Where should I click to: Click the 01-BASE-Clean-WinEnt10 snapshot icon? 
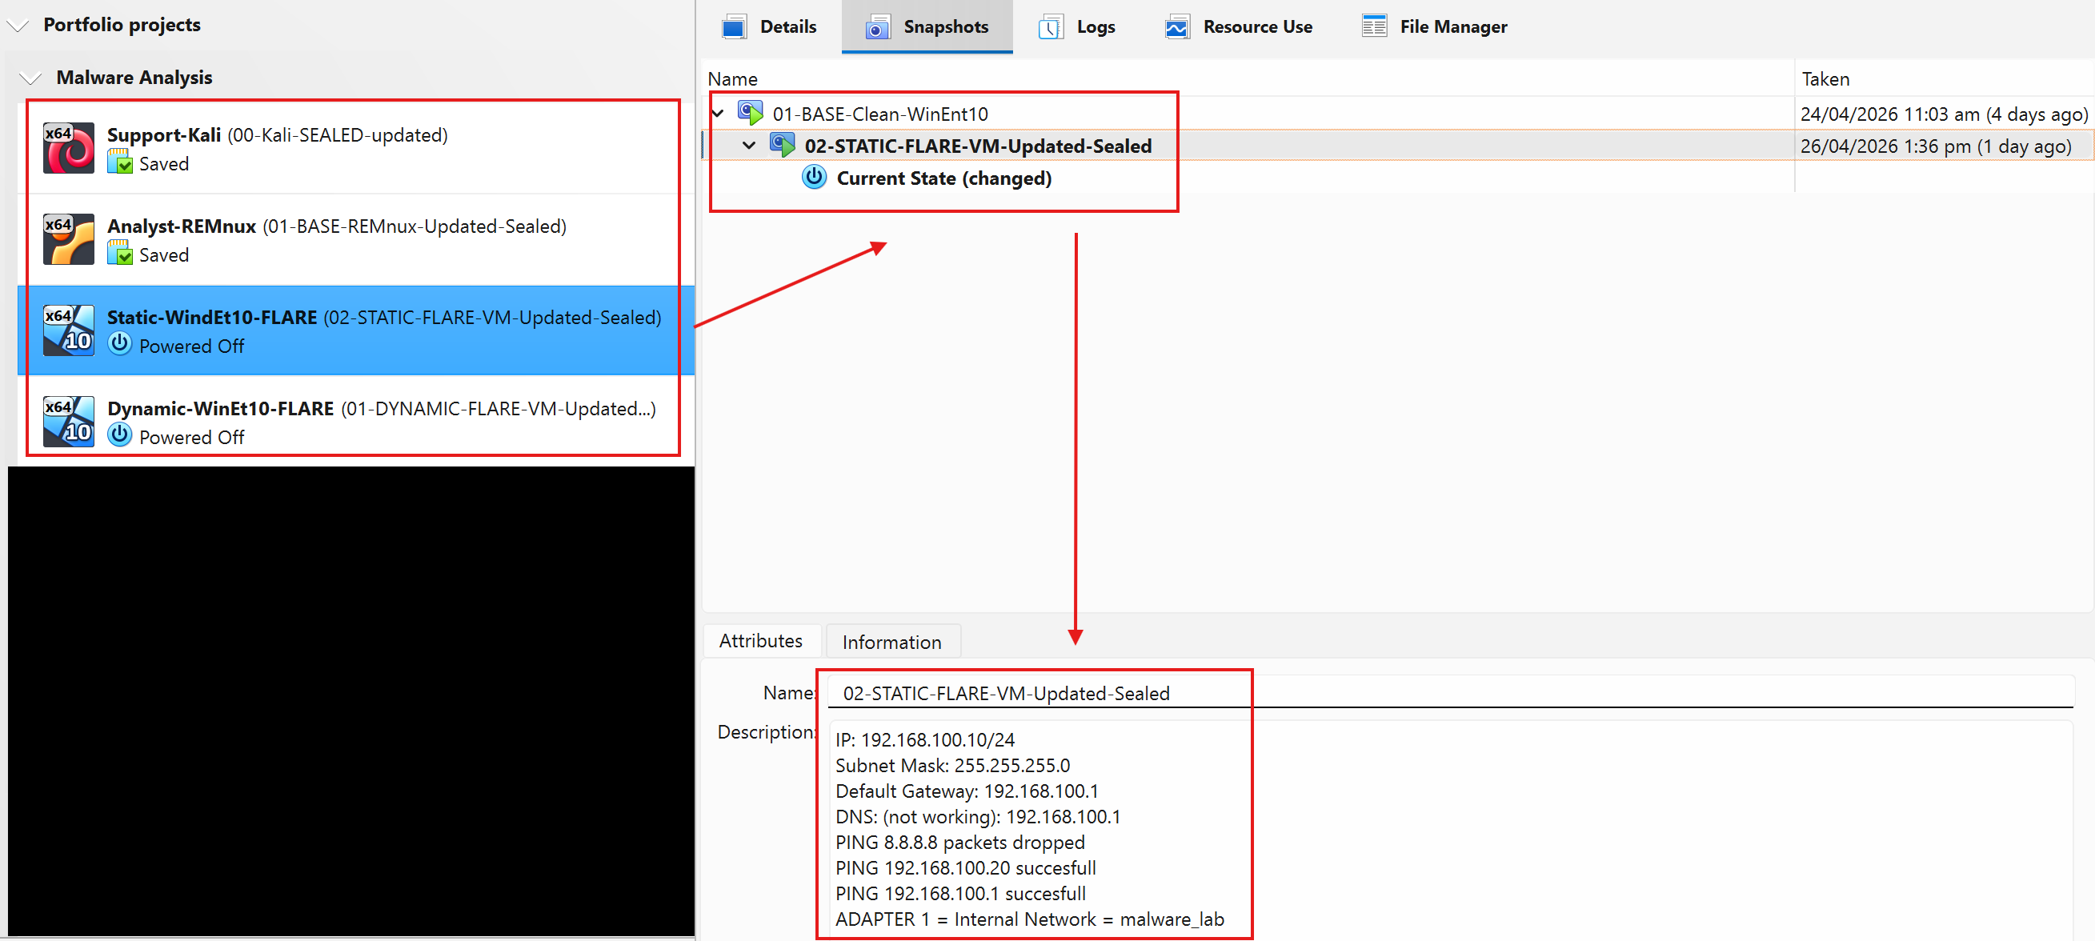tap(751, 113)
